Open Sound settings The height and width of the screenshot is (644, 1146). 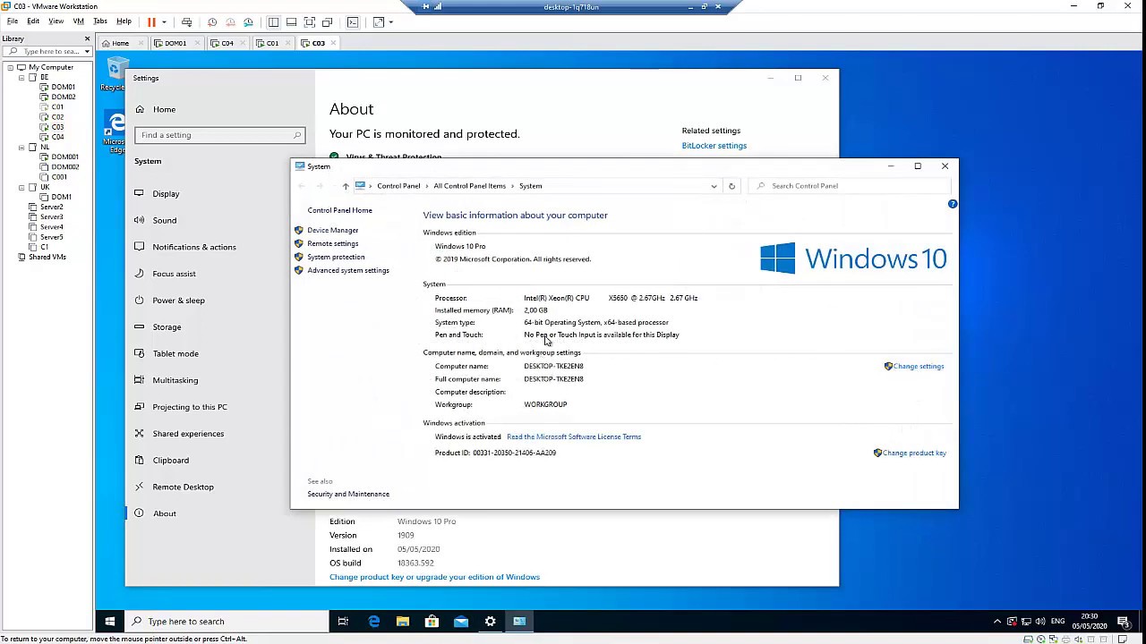click(165, 220)
